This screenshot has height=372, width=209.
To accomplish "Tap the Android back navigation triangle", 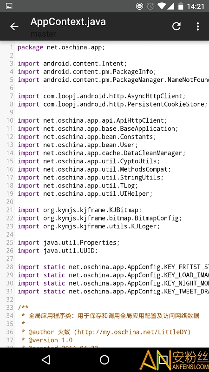I will 46,359.
